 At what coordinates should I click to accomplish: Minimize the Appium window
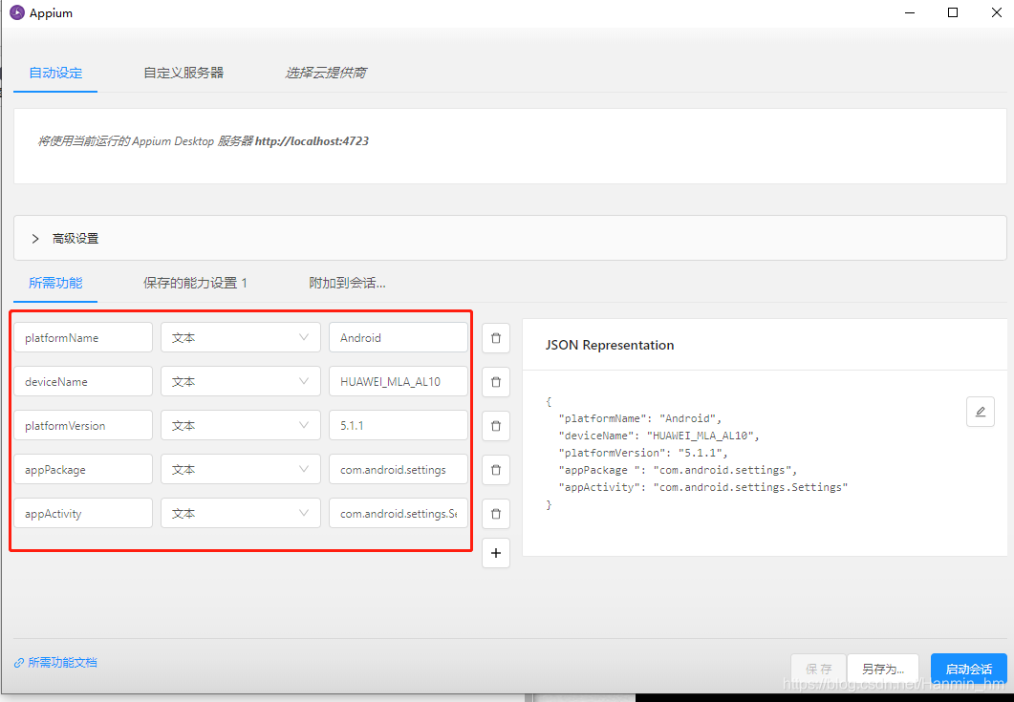[x=910, y=13]
